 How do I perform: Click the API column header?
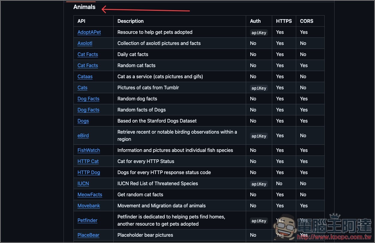(x=82, y=21)
